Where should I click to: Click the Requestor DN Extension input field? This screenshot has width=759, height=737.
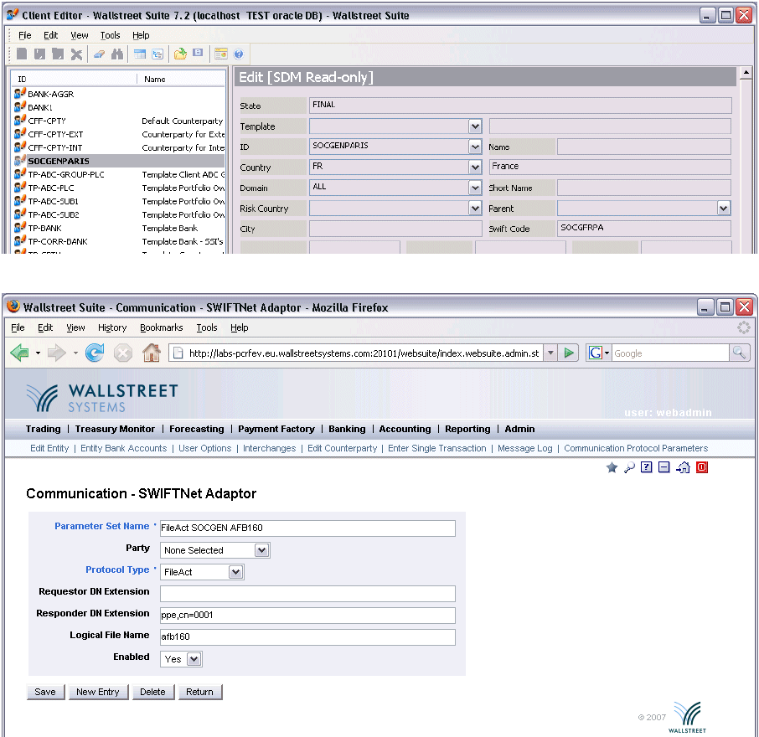(x=307, y=593)
